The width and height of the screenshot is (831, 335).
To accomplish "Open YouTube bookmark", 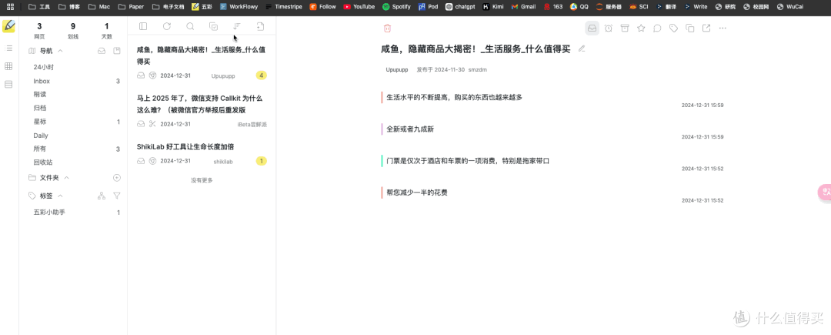I will (359, 7).
